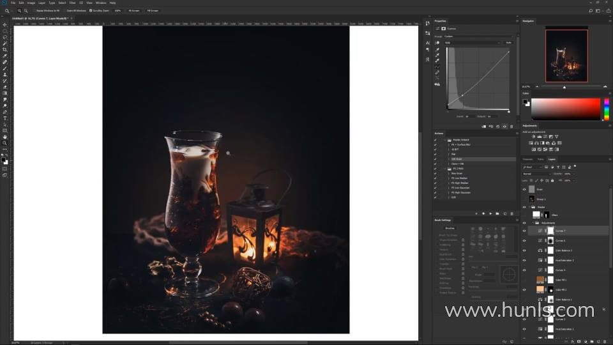Open the Curves preset dropdown
Image resolution: width=613 pixels, height=345 pixels.
point(479,36)
